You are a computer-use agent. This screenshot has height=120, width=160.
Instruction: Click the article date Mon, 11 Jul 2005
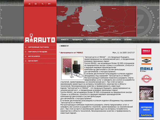click(123, 53)
